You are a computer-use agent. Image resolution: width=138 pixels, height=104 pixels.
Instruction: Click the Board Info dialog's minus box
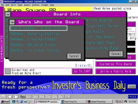(8, 14)
